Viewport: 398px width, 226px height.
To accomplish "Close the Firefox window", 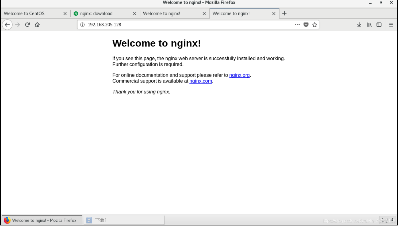I will (391, 3).
